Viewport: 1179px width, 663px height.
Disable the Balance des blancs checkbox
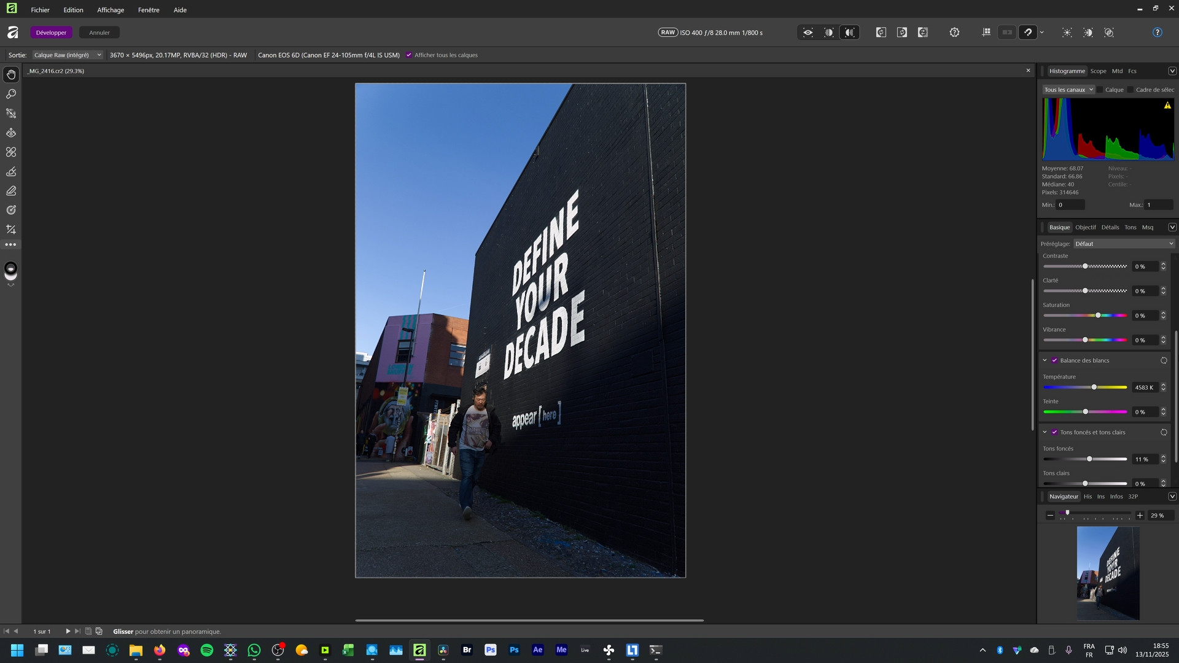pyautogui.click(x=1054, y=360)
